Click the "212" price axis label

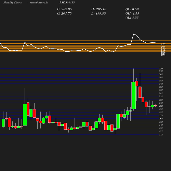tap(161, 103)
